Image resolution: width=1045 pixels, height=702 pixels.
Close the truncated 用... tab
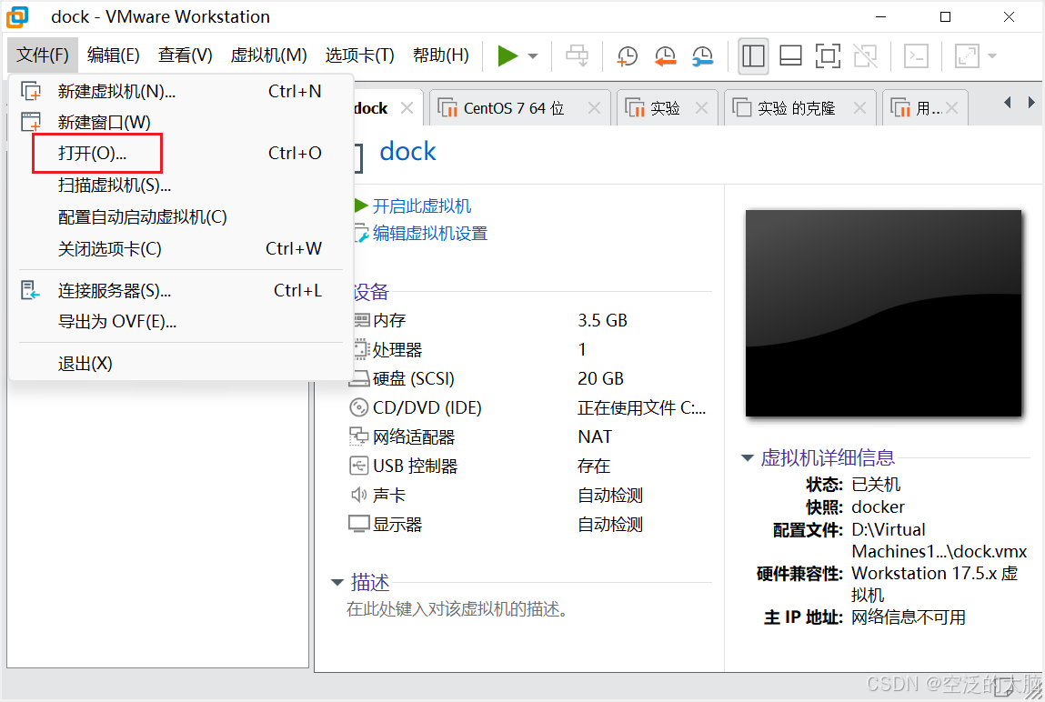[952, 108]
